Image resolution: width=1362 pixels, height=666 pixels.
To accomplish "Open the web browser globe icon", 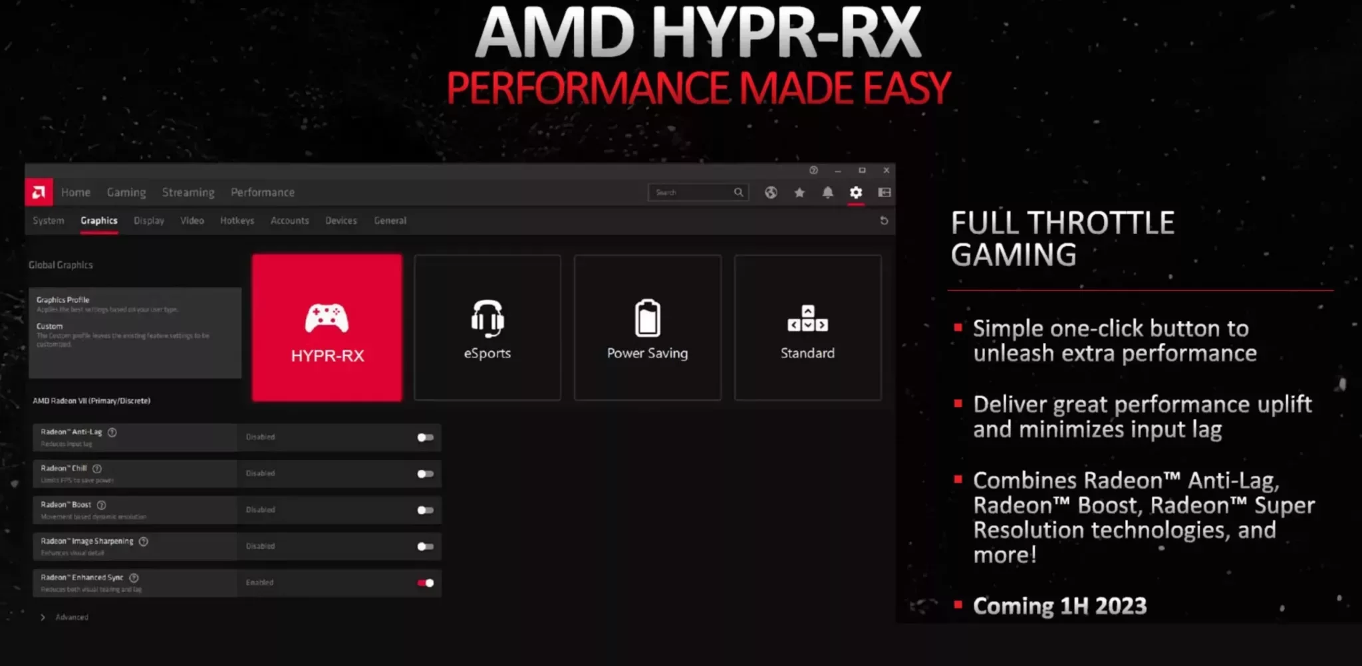I will pos(771,193).
